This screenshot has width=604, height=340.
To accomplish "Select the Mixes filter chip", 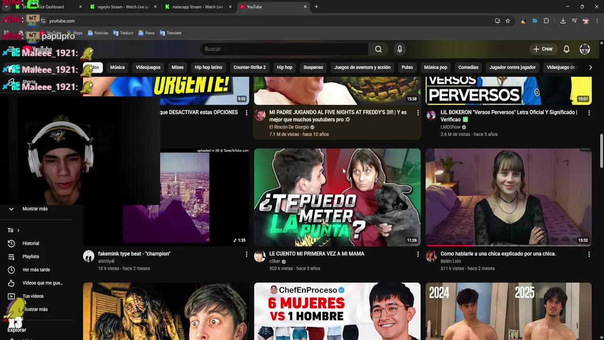I will tap(177, 68).
